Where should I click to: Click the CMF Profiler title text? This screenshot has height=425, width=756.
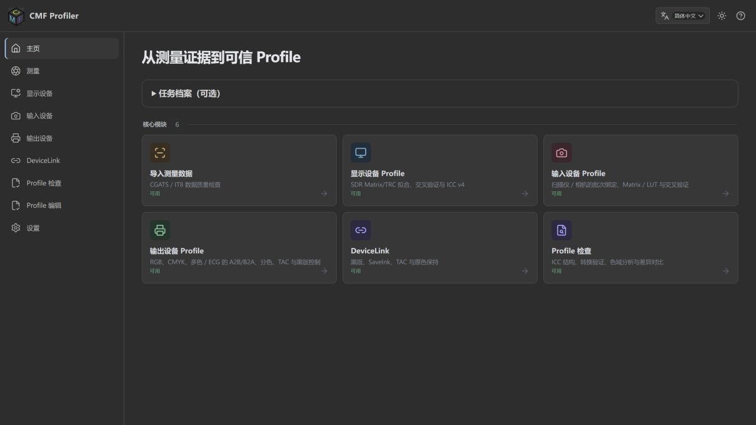tap(54, 16)
